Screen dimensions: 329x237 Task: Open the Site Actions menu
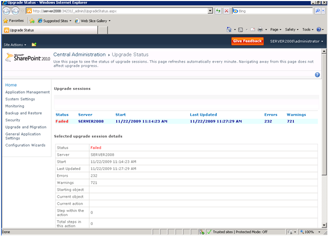coord(15,44)
